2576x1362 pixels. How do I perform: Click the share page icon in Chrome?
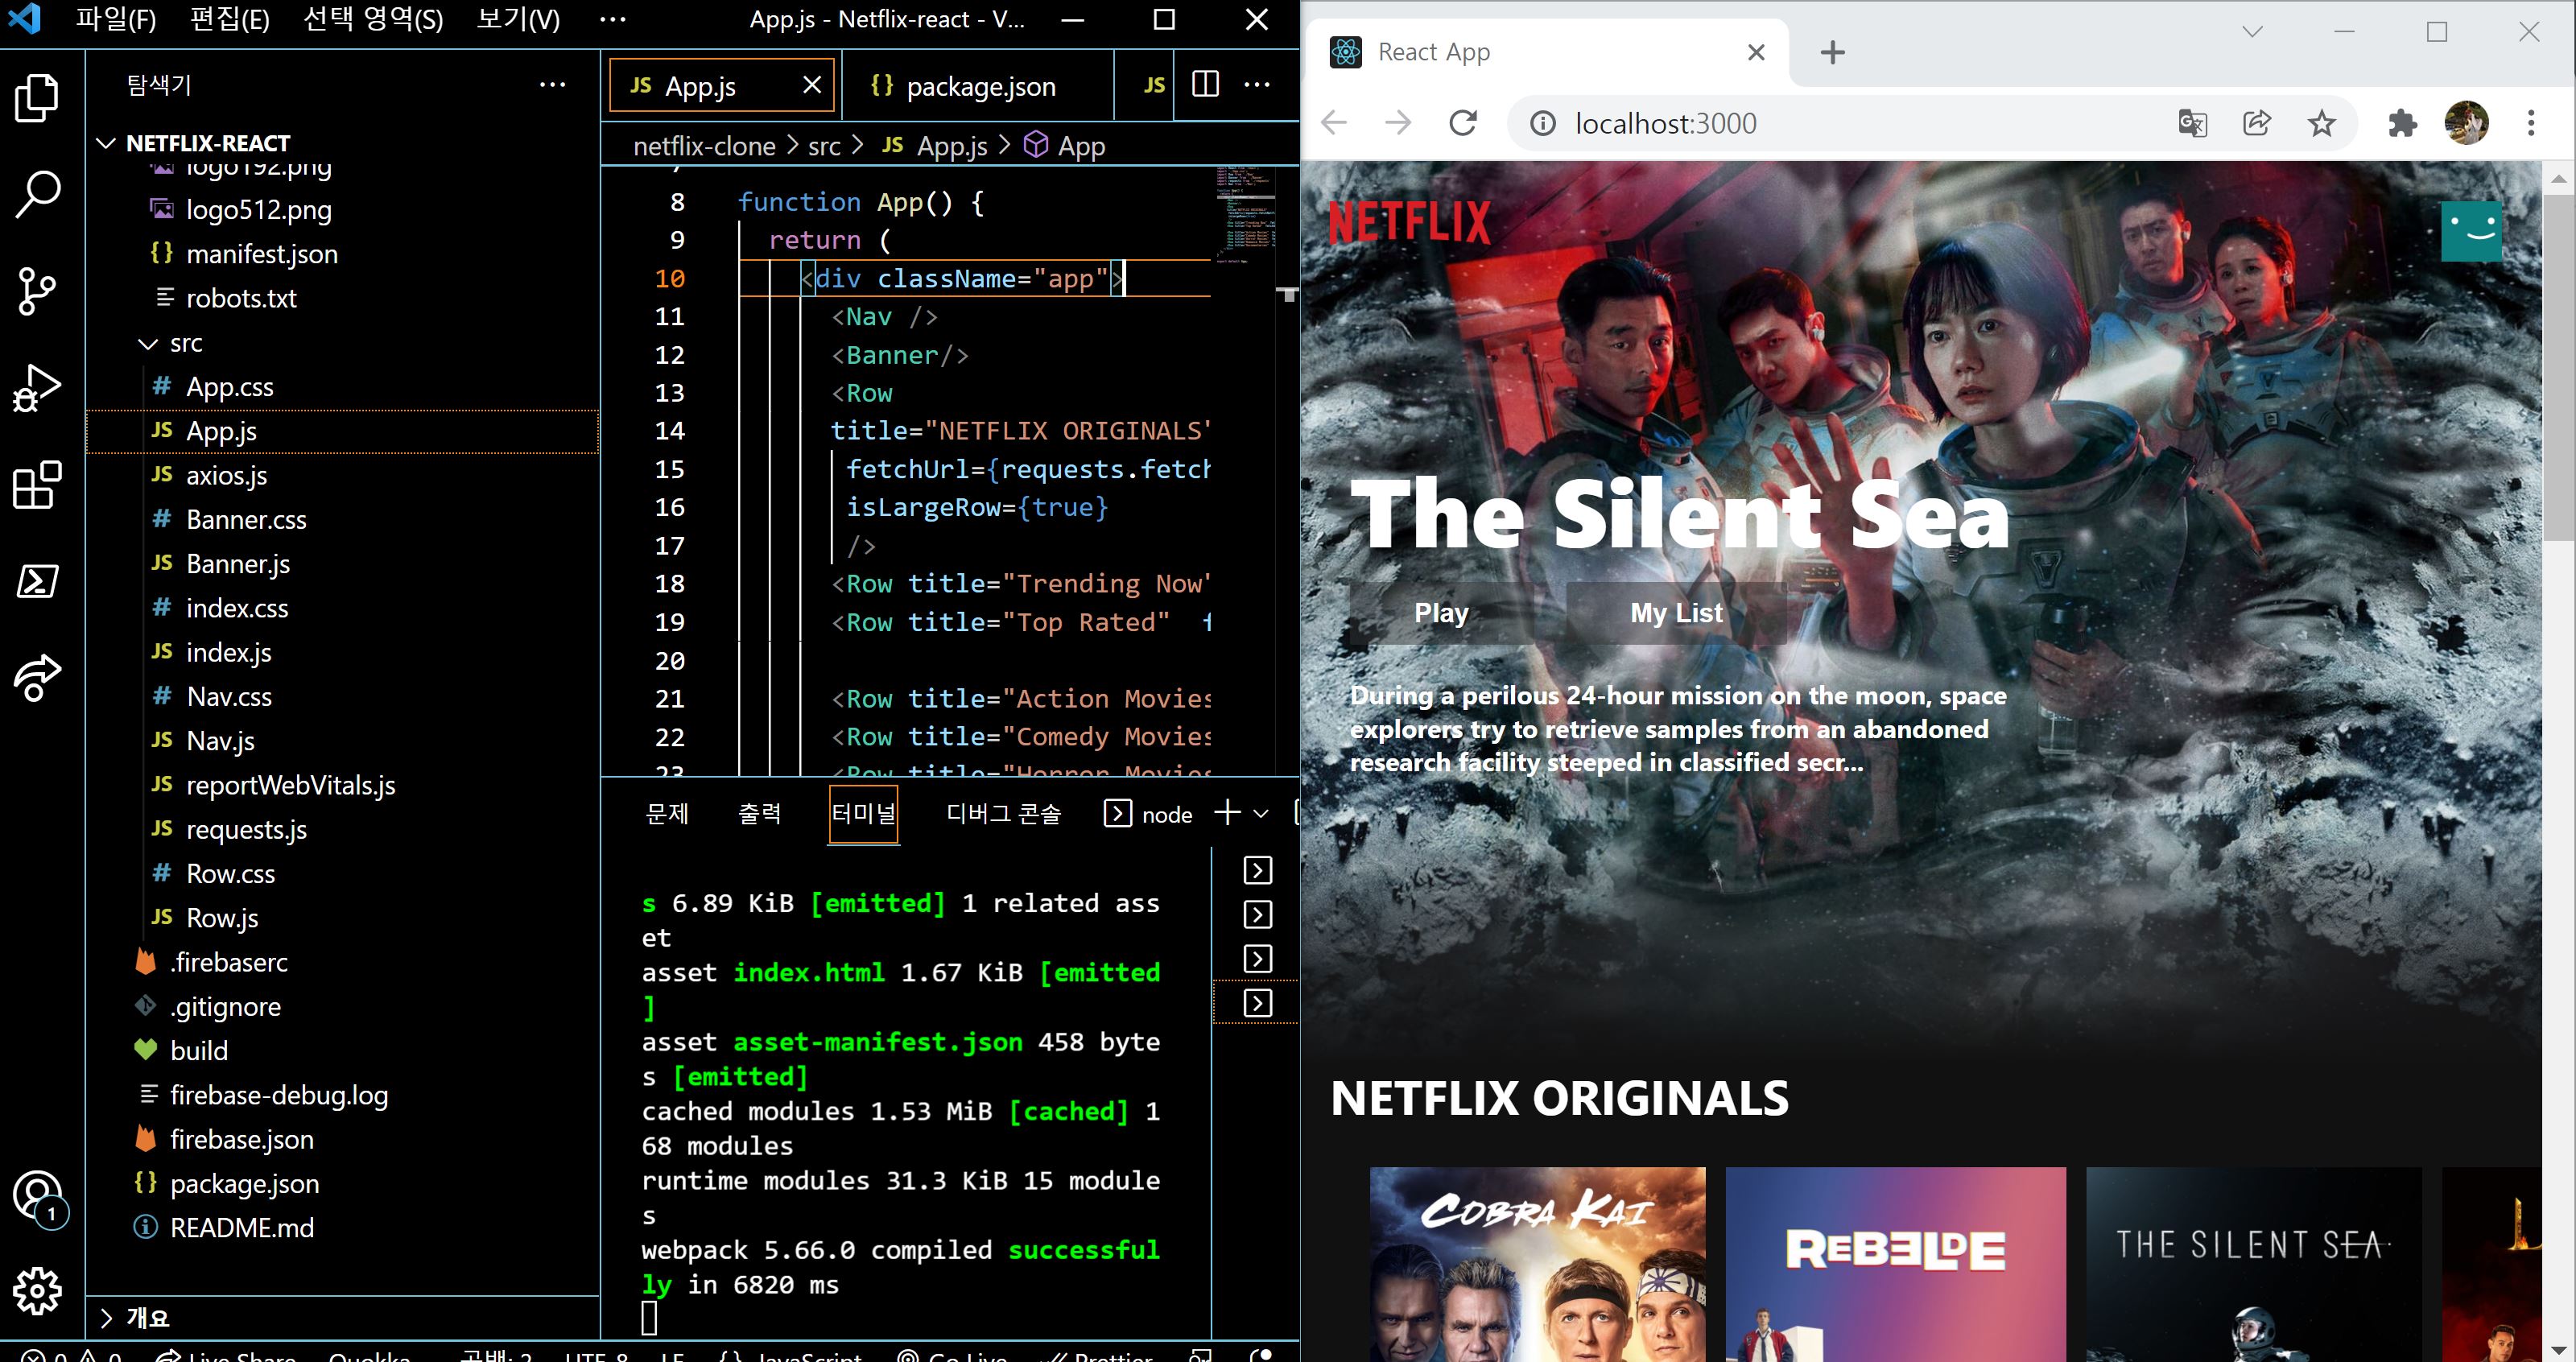pyautogui.click(x=2256, y=123)
